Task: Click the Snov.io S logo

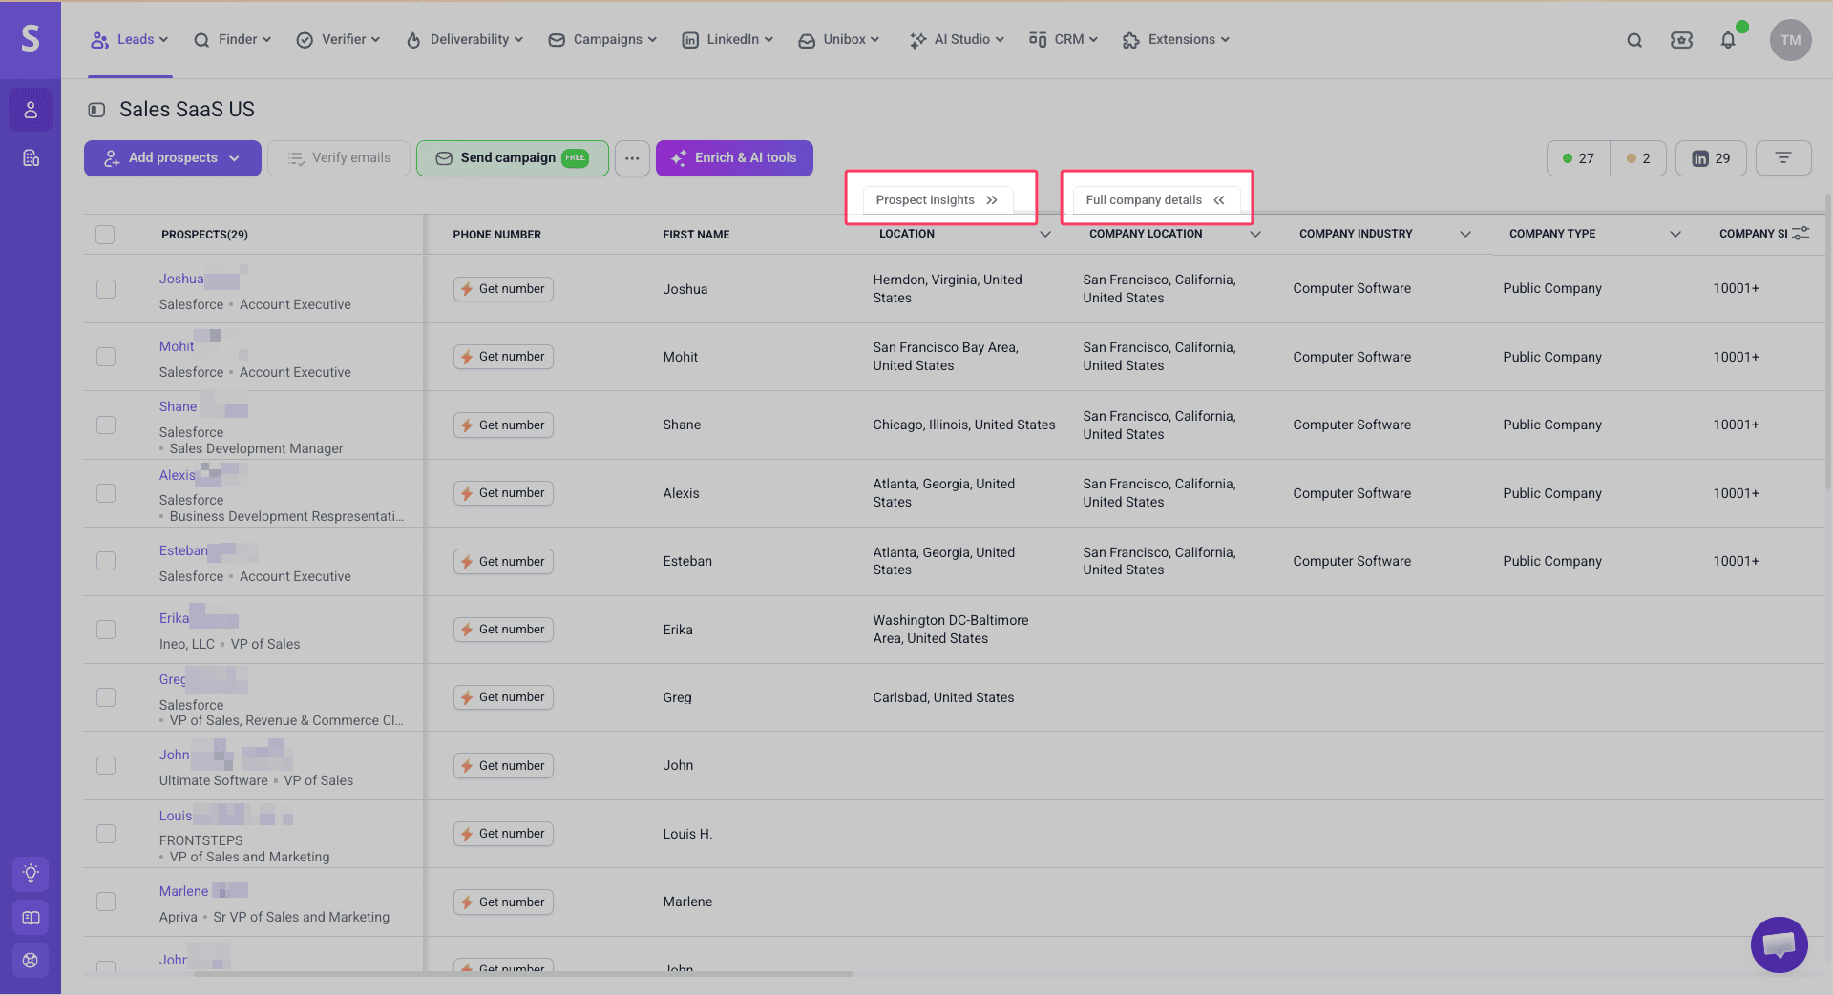Action: 31,38
